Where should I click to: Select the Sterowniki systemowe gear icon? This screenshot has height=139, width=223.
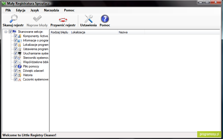20,58
